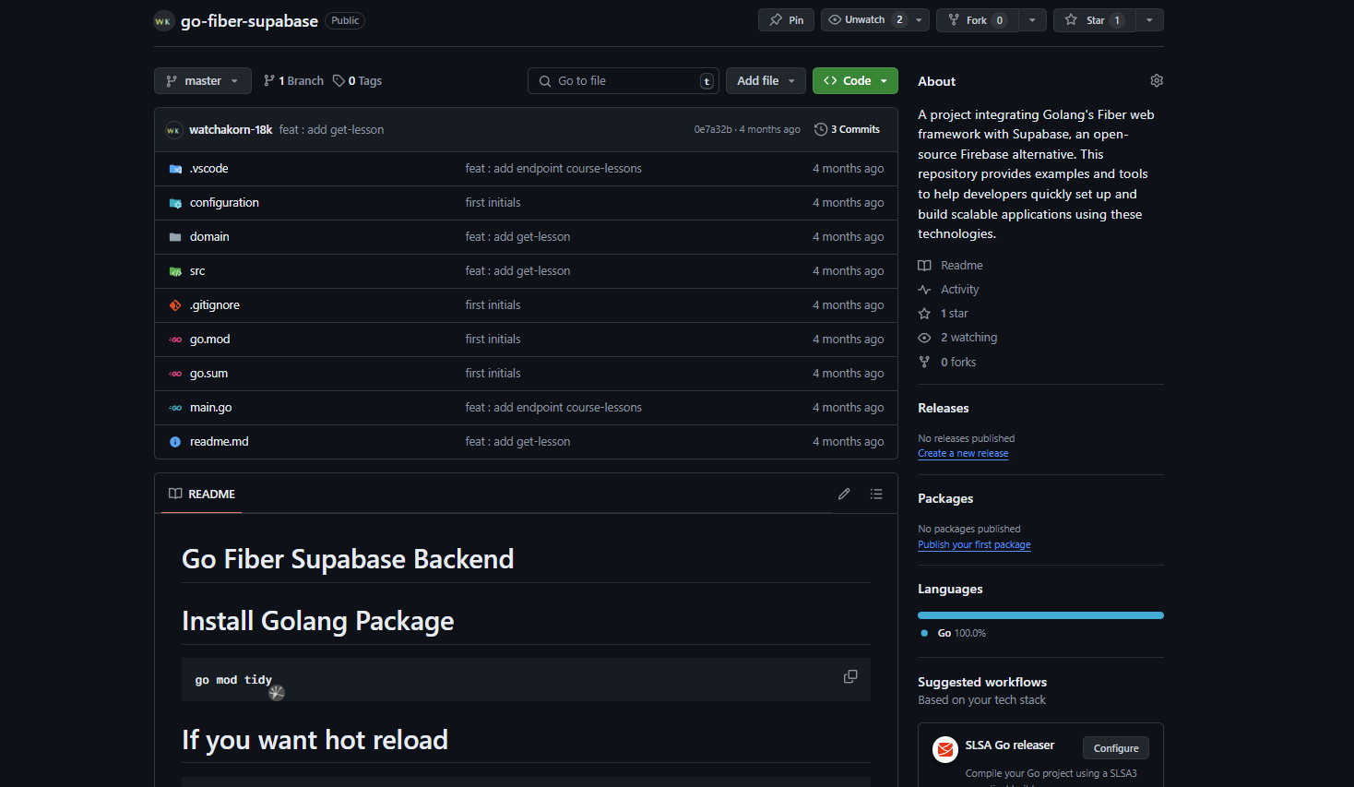The width and height of the screenshot is (1354, 787).
Task: Open the README tab
Action: (202, 495)
